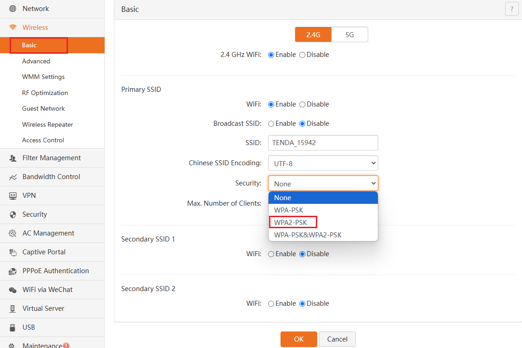Enable WiFi for Secondary SSID 1
Viewport: 522px width, 348px height.
tap(271, 254)
